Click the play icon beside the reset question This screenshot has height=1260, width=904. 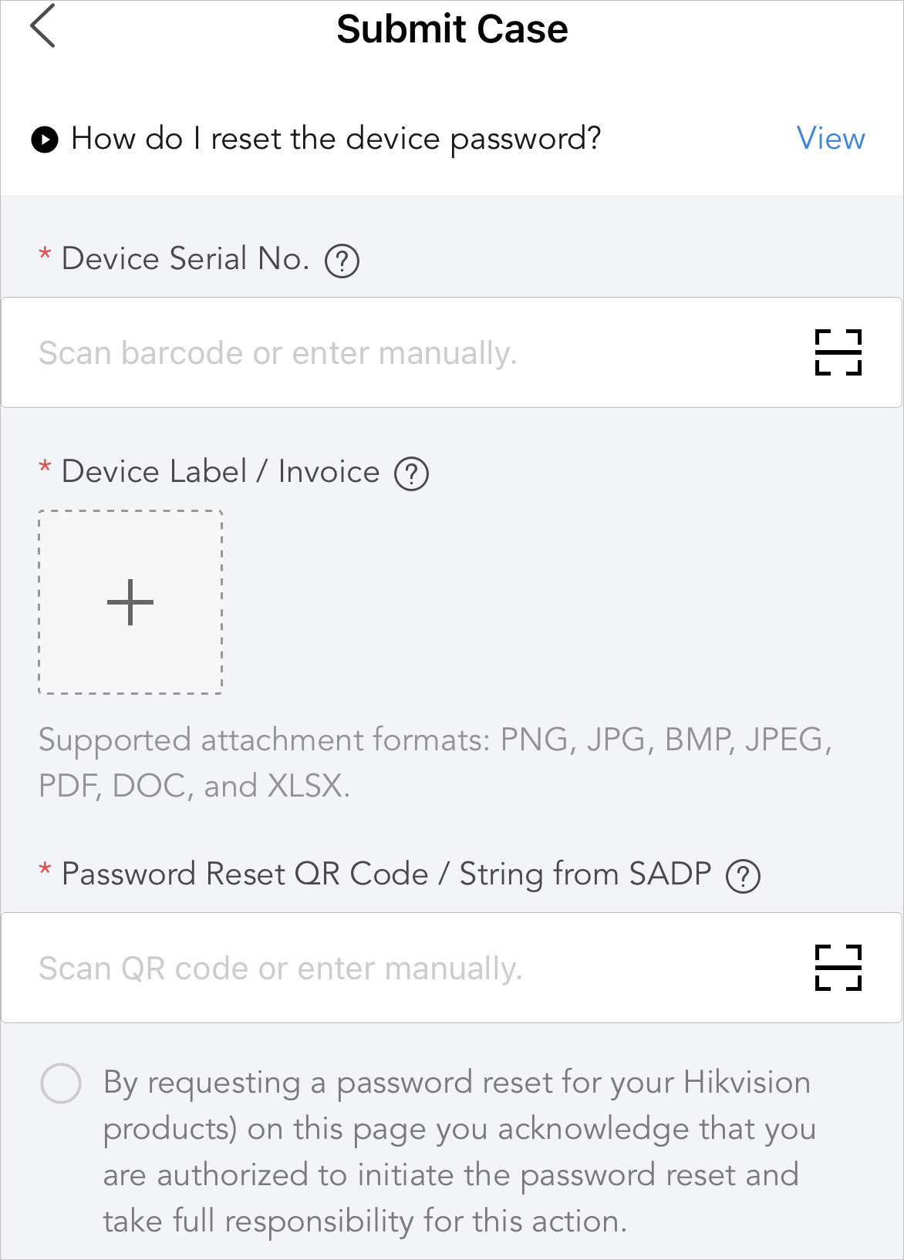click(x=45, y=140)
